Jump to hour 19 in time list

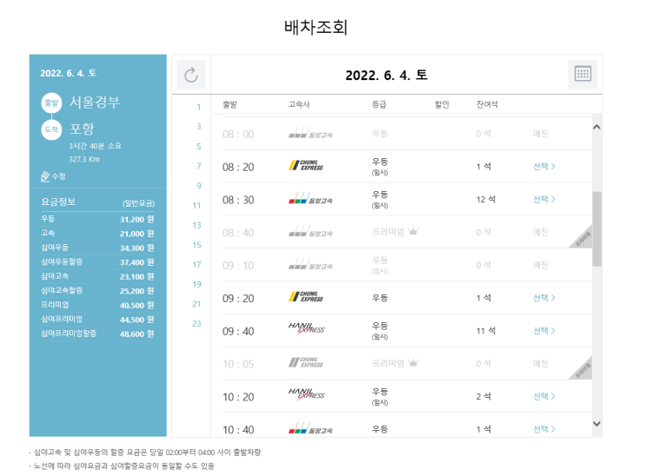click(196, 284)
